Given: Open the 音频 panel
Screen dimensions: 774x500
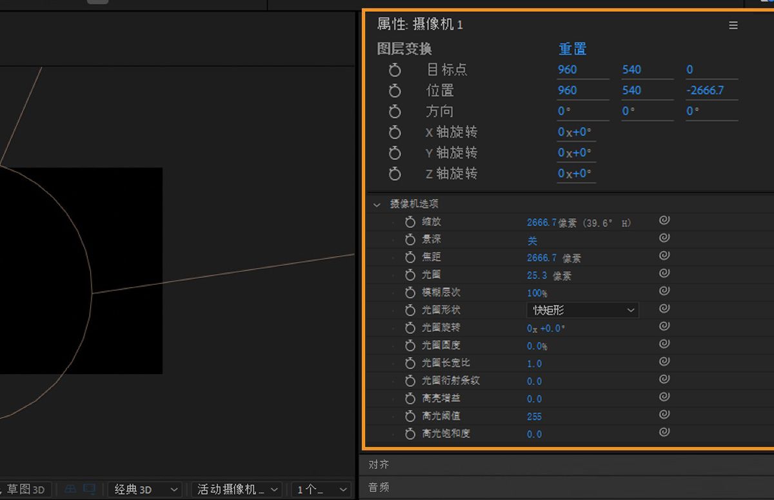Looking at the screenshot, I should [x=377, y=488].
